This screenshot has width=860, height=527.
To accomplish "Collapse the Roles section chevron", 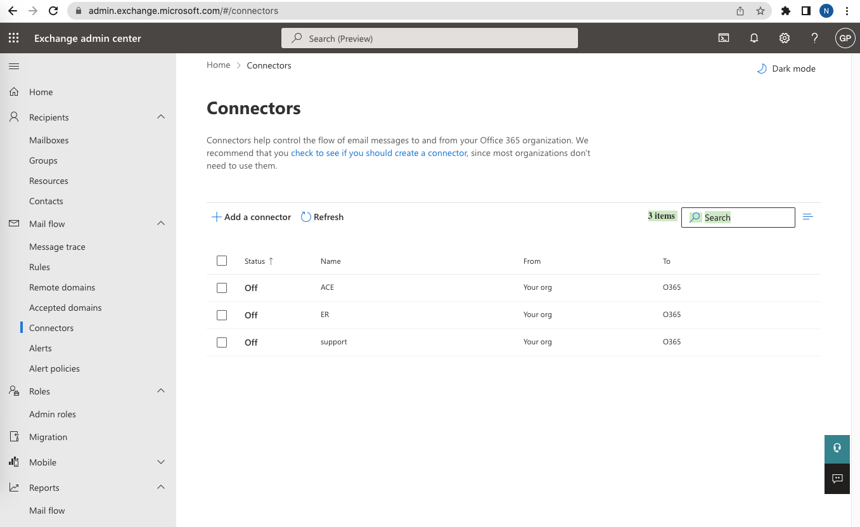I will click(161, 391).
